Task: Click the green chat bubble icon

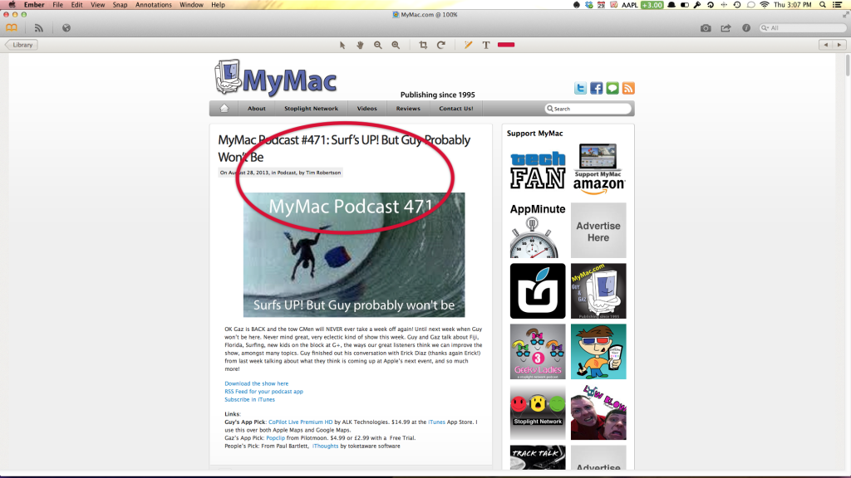Action: pyautogui.click(x=612, y=88)
